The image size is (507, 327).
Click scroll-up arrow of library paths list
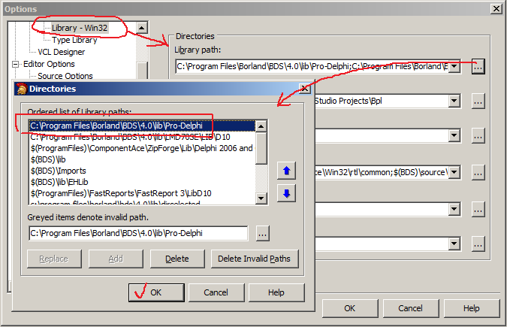point(261,126)
